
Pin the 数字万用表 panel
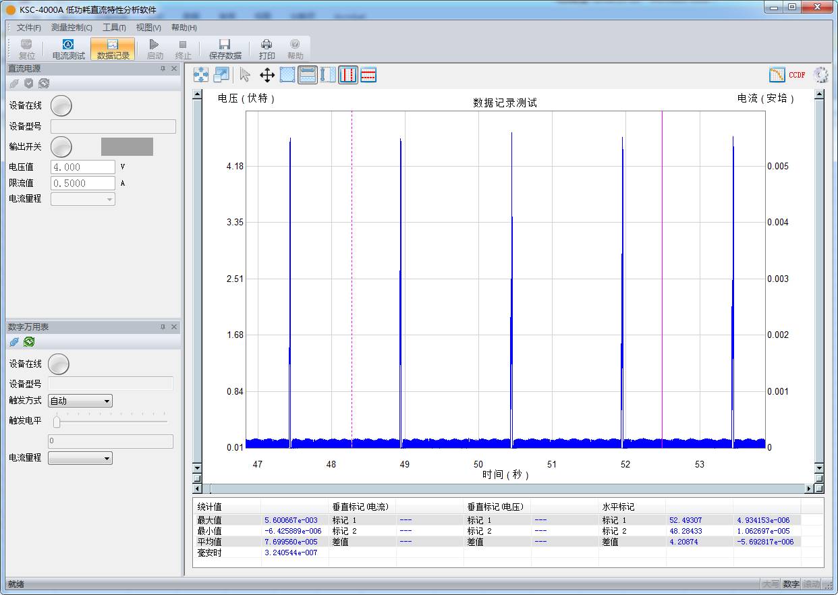coord(163,327)
